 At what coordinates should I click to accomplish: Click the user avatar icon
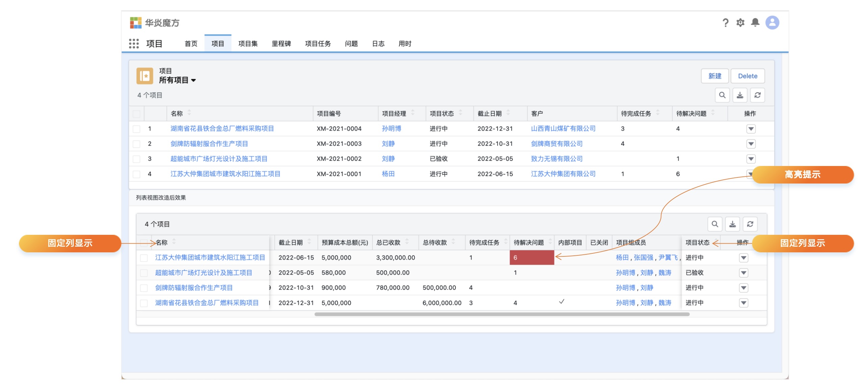coord(772,23)
